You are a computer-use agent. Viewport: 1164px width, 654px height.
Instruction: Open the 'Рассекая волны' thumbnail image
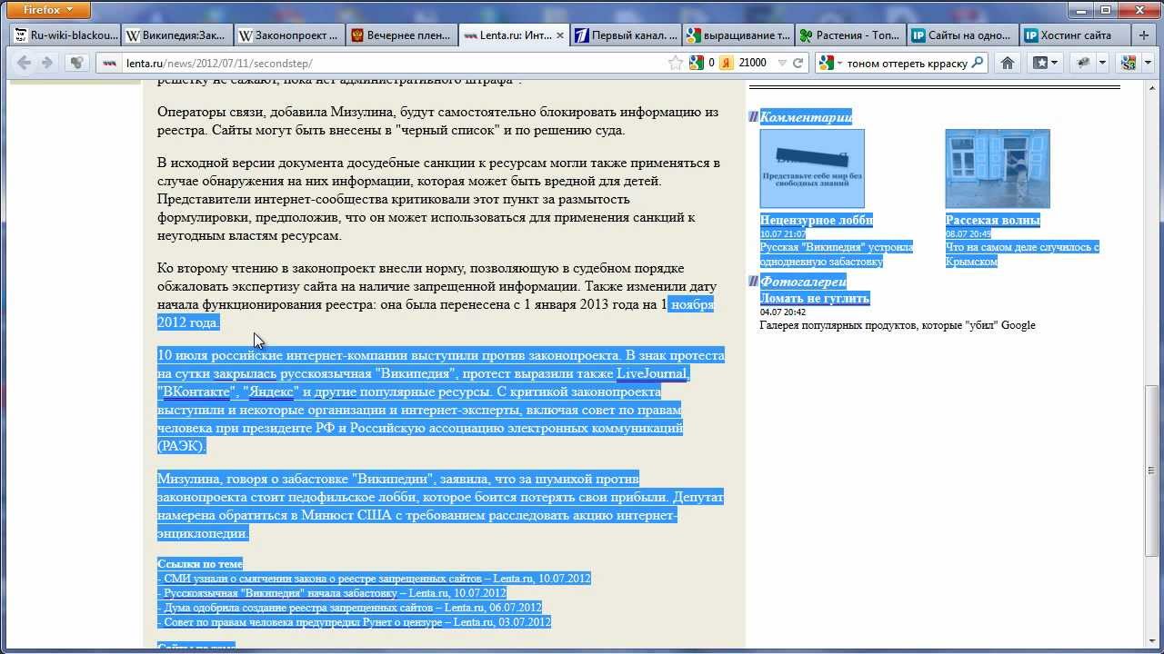coord(998,168)
